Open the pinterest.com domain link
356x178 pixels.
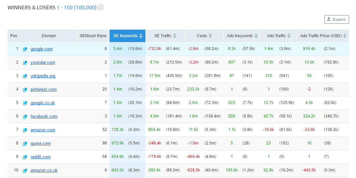pos(43,89)
